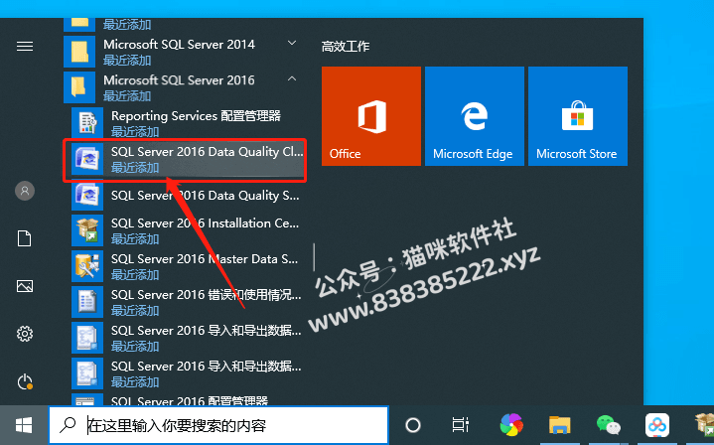Open the Microsoft SQL Server 2014 folder label
The width and height of the screenshot is (714, 445).
coord(179,45)
